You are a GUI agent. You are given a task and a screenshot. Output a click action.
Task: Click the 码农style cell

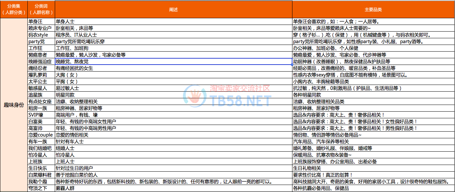tap(38, 35)
